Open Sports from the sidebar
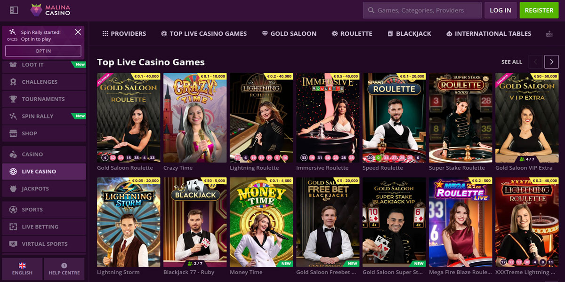Viewport: 565px width, 282px height. 44,210
